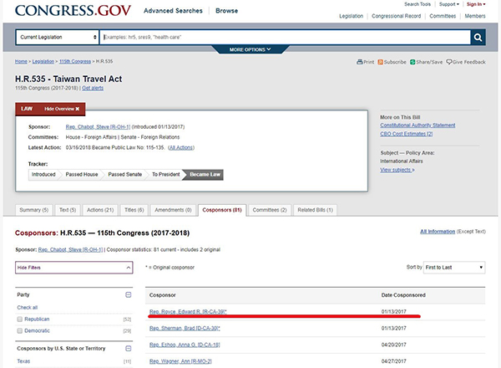Viewport: 501px width, 368px height.
Task: Click the search magnifier button
Action: pos(478,38)
